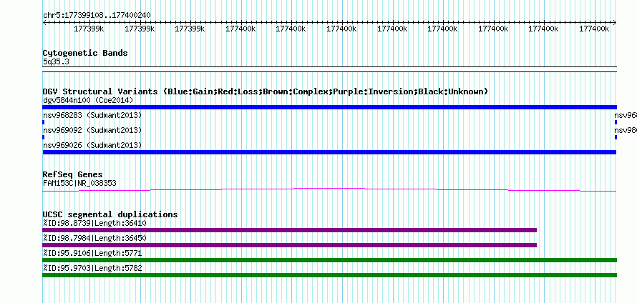This screenshot has height=303, width=637.
Task: Click the purple bar for Length:36450 duplication
Action: pos(290,245)
